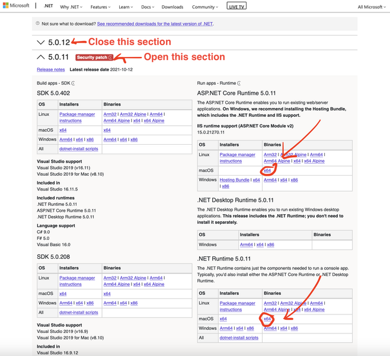
Task: Download ASP.NET Core Runtime Linux Arm64 binary
Action: (317, 155)
